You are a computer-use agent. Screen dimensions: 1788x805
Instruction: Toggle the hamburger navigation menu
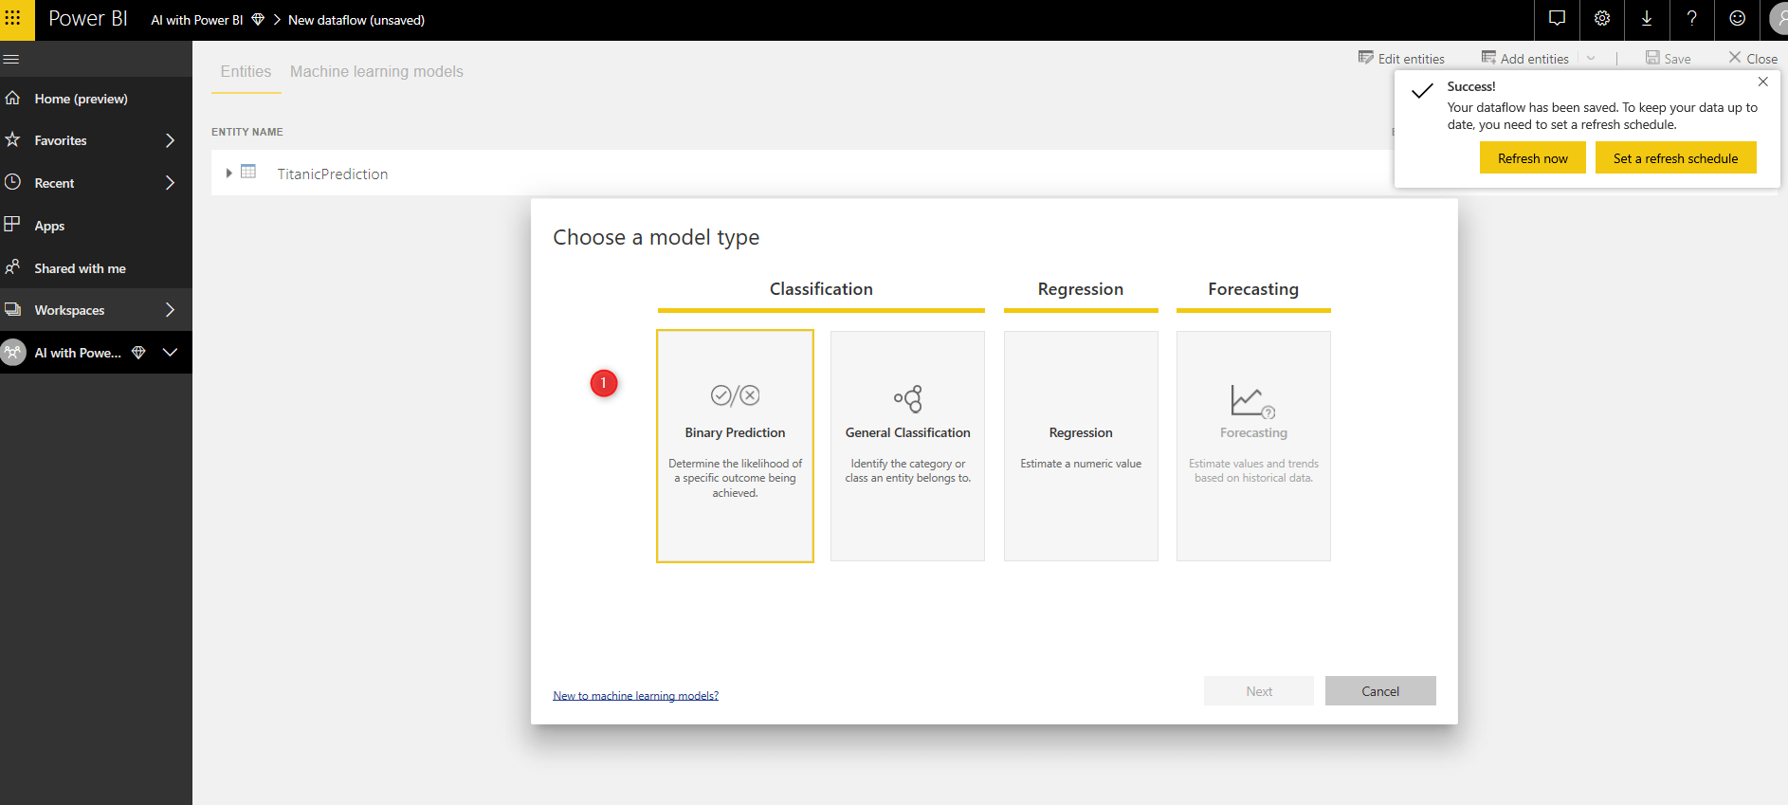tap(11, 59)
